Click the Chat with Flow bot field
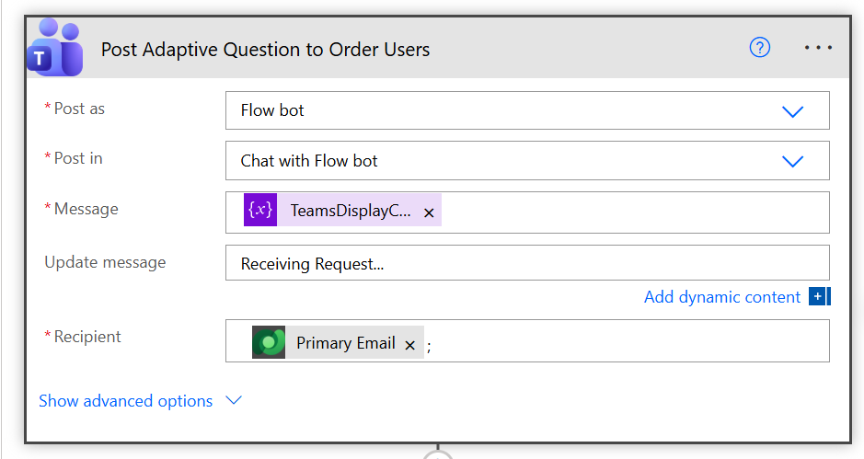 pyautogui.click(x=309, y=161)
